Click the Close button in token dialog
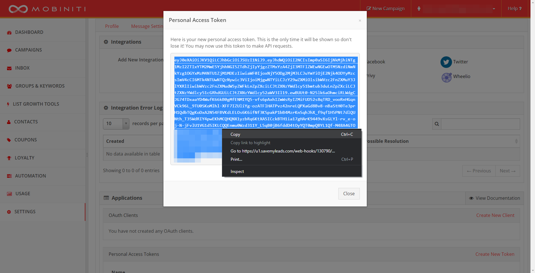 349,194
